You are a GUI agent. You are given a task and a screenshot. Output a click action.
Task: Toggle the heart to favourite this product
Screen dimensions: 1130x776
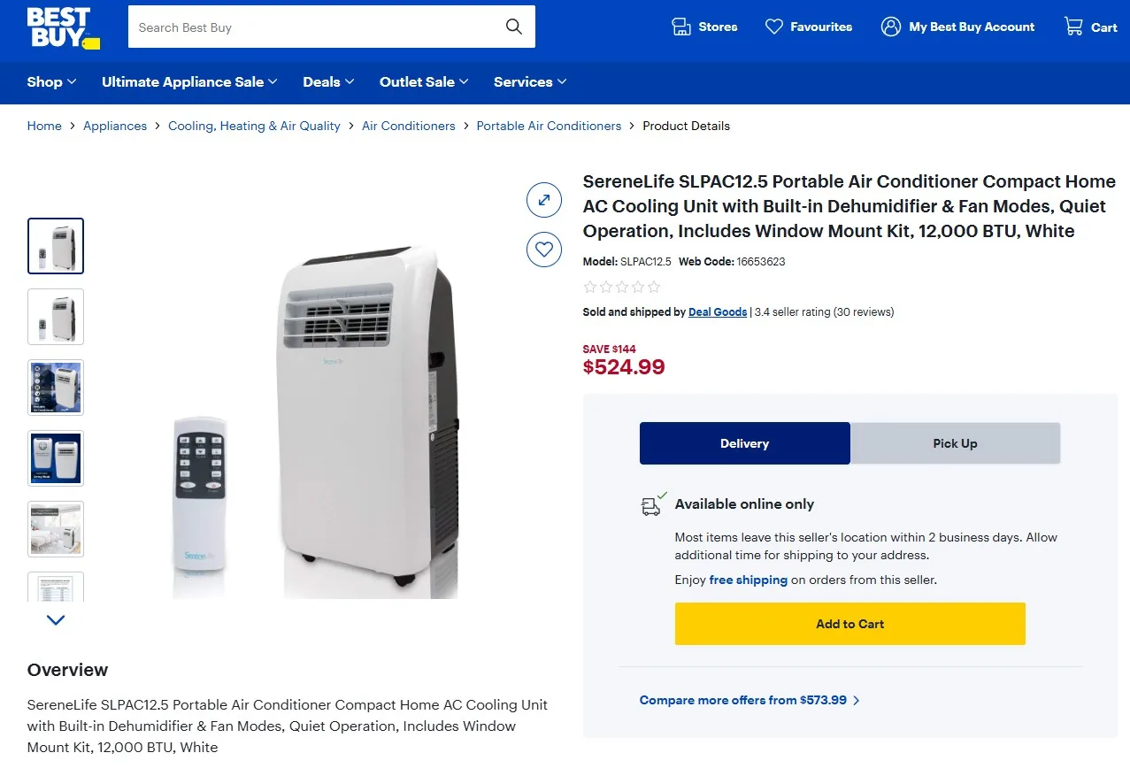click(x=544, y=250)
